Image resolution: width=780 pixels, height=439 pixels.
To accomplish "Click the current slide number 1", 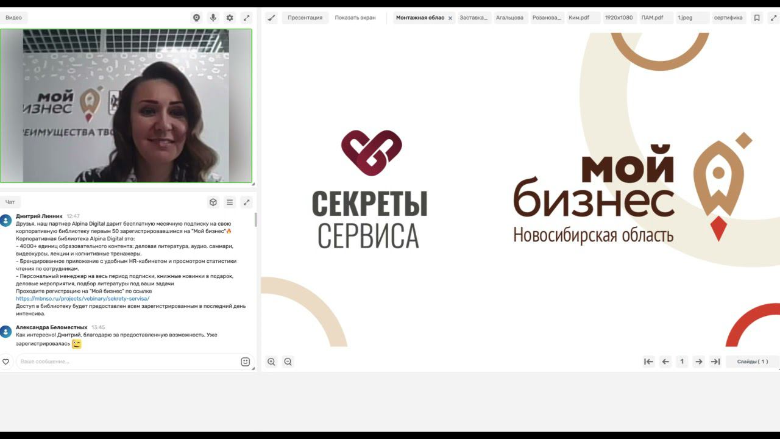I will (682, 362).
